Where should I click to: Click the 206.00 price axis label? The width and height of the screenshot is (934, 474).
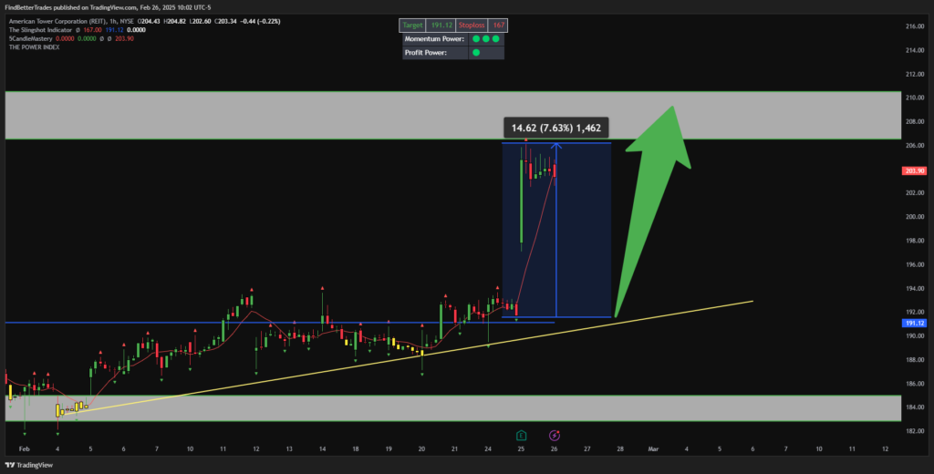point(914,145)
